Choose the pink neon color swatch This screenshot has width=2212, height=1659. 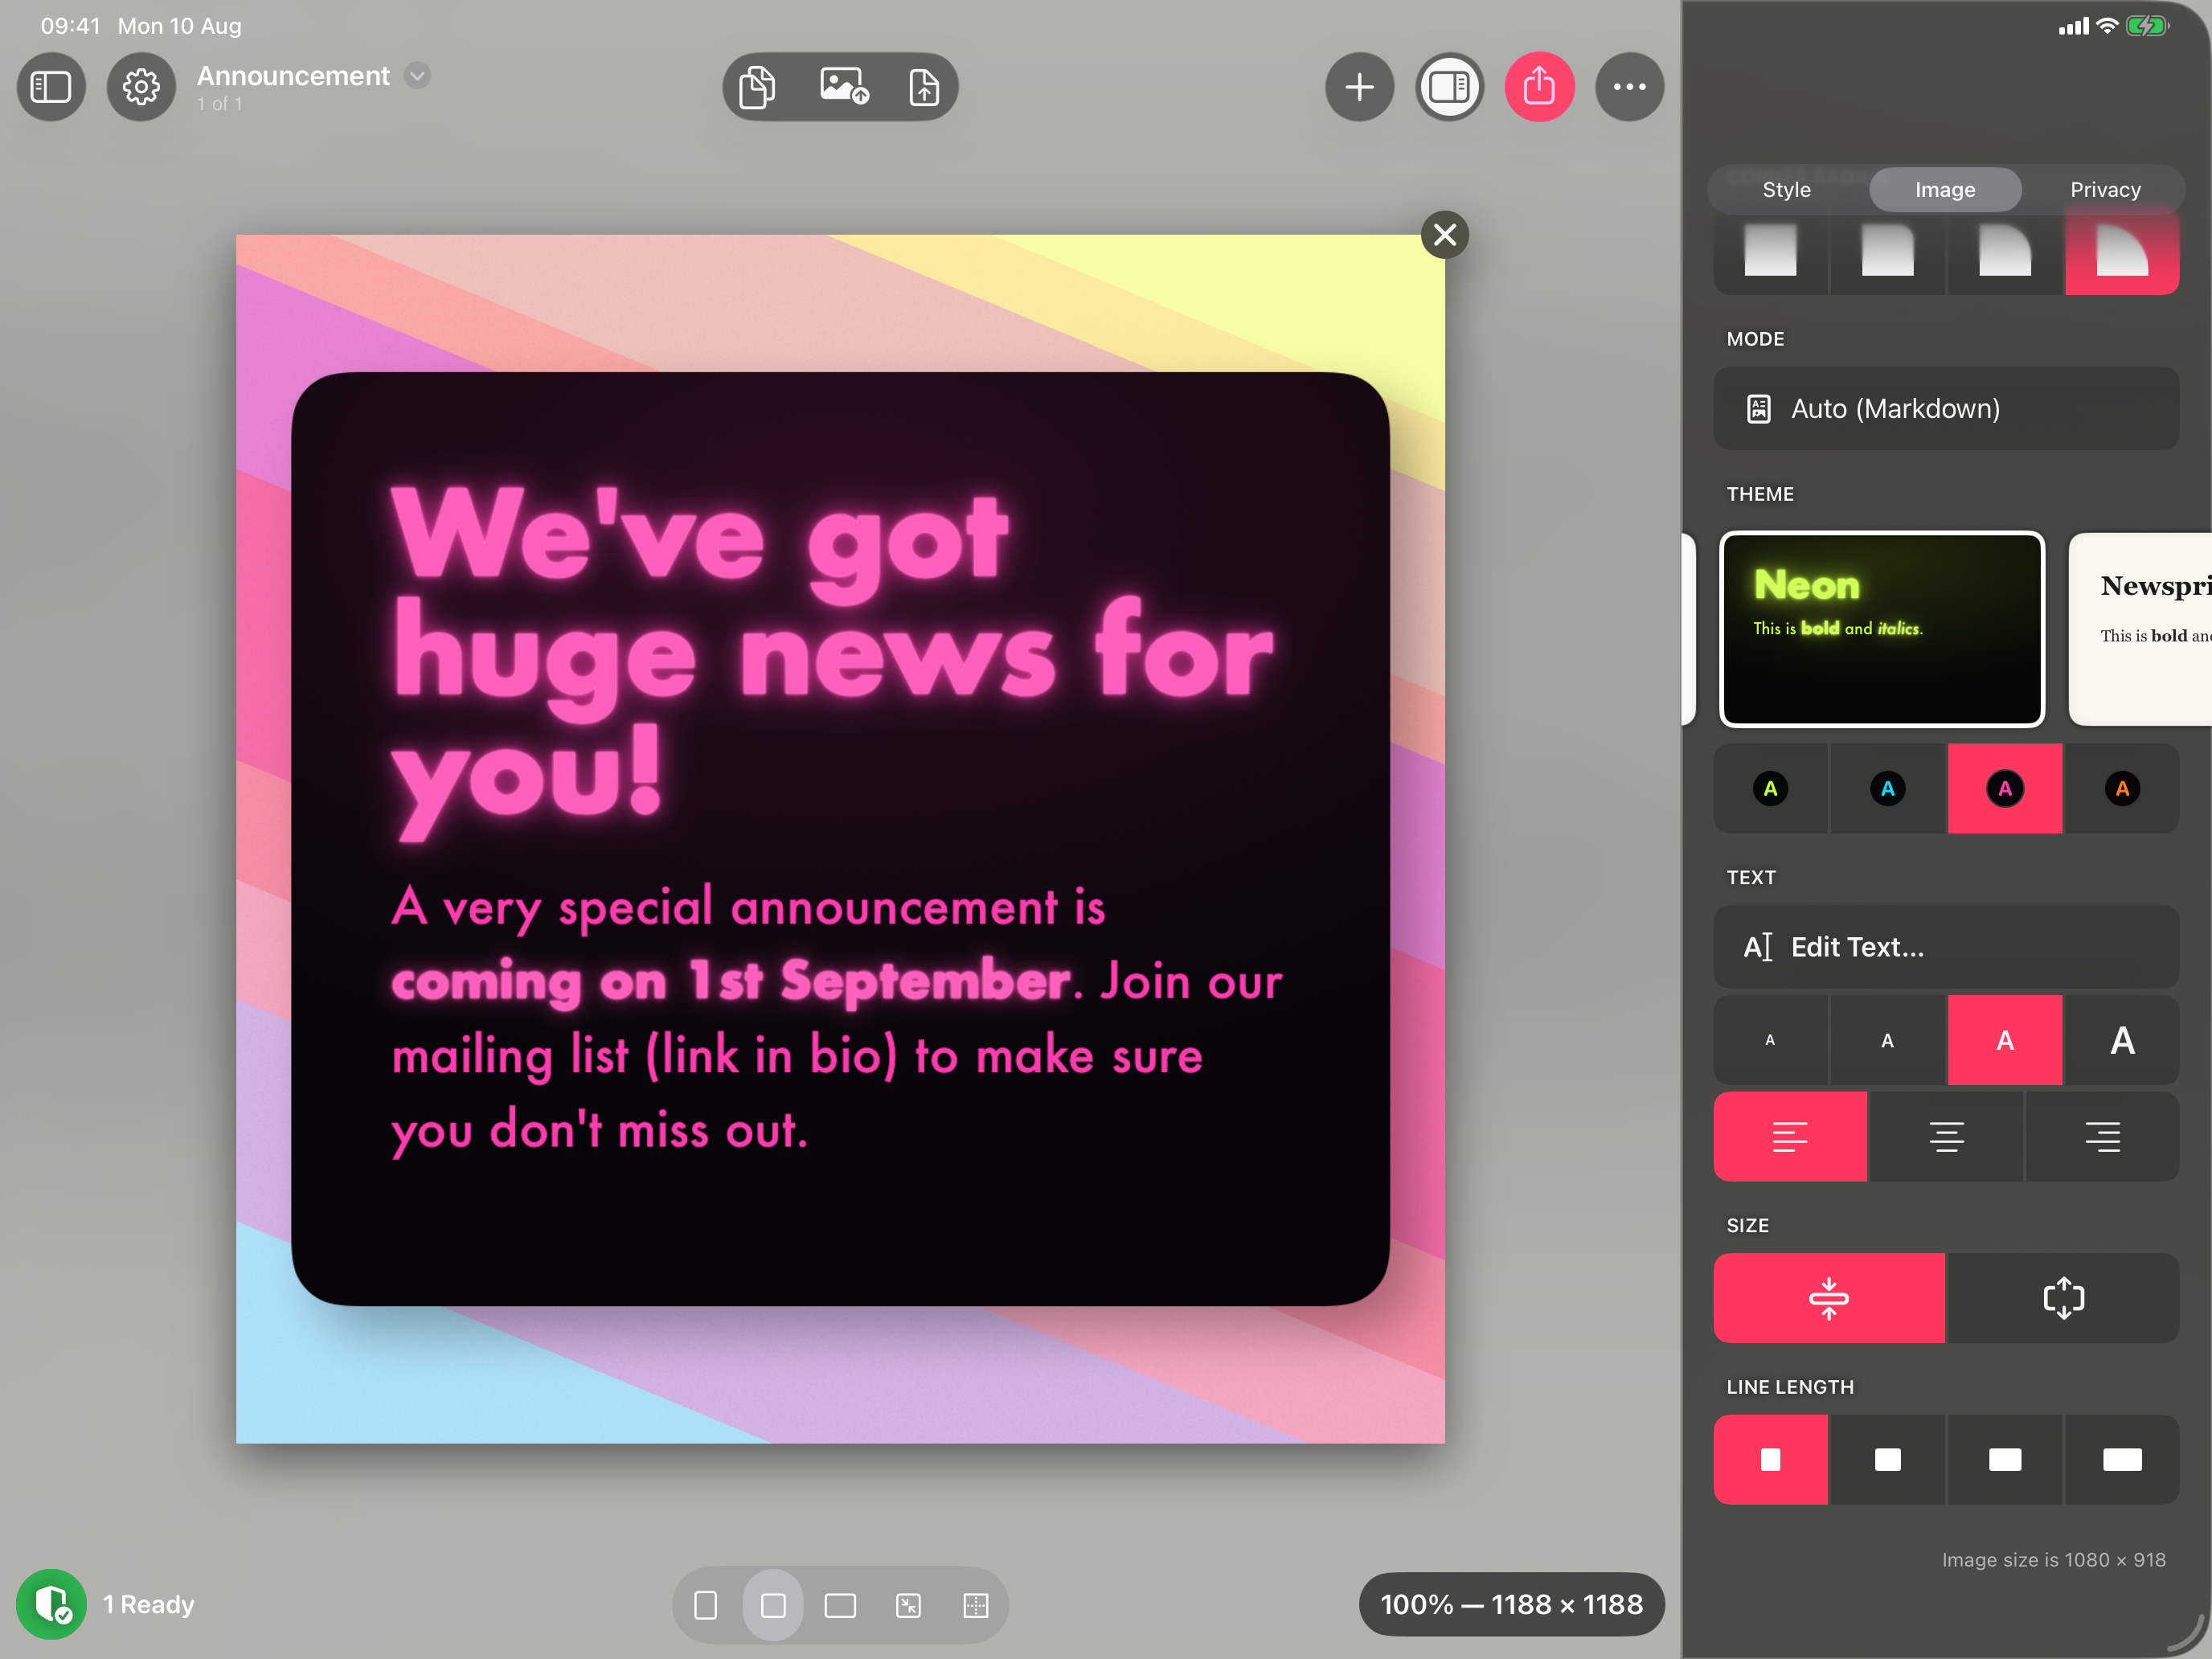click(x=2005, y=789)
